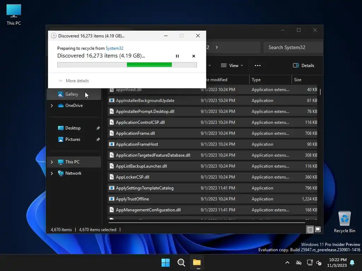
Task: Select the ApplySettingsTemplateCatalog file
Action: (x=212, y=188)
